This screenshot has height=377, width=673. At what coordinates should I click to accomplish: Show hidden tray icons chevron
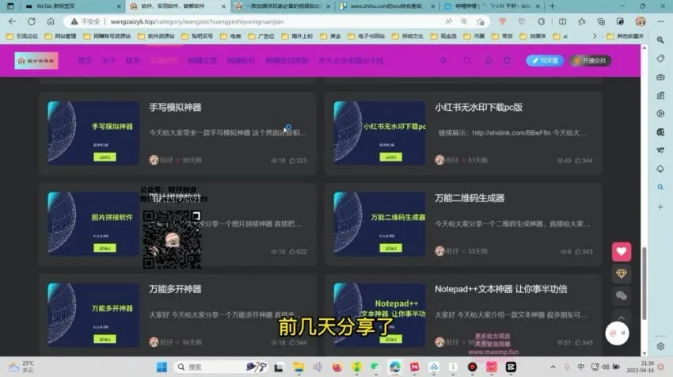coord(553,367)
